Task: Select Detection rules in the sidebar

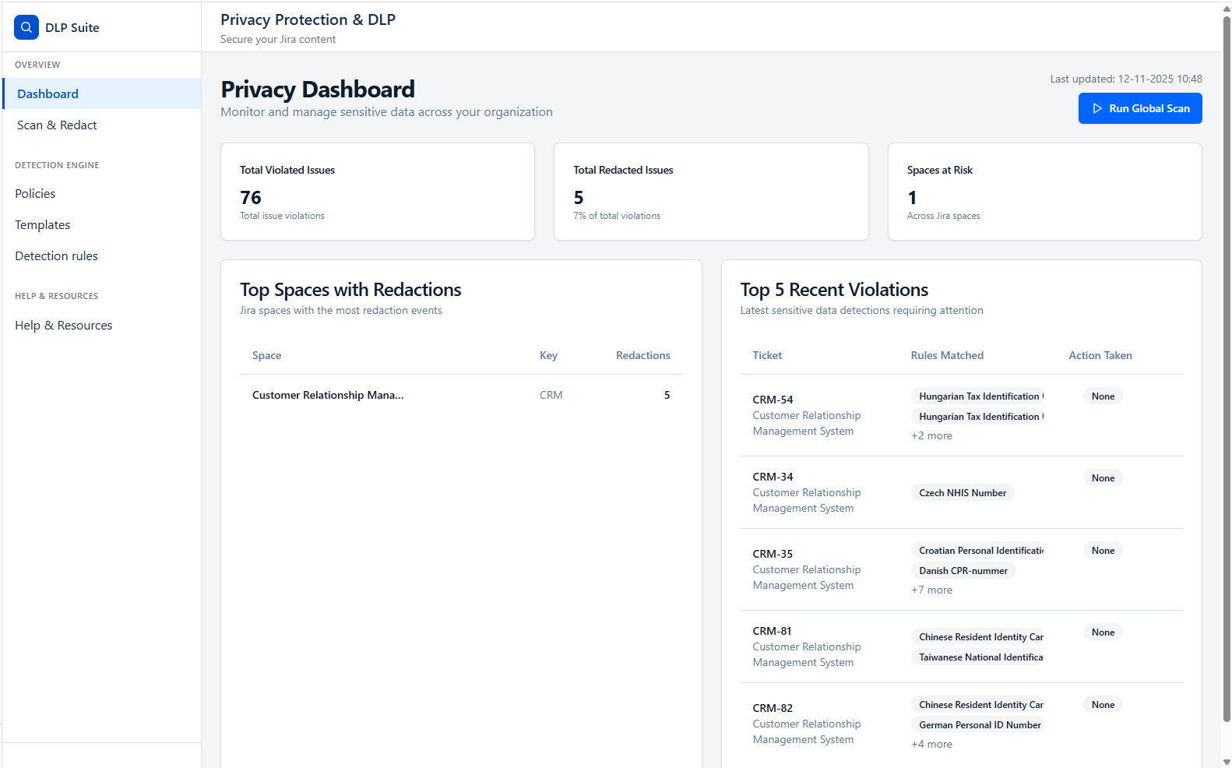Action: point(56,255)
